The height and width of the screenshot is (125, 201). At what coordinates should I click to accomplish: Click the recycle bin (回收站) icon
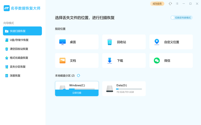coord(110,42)
